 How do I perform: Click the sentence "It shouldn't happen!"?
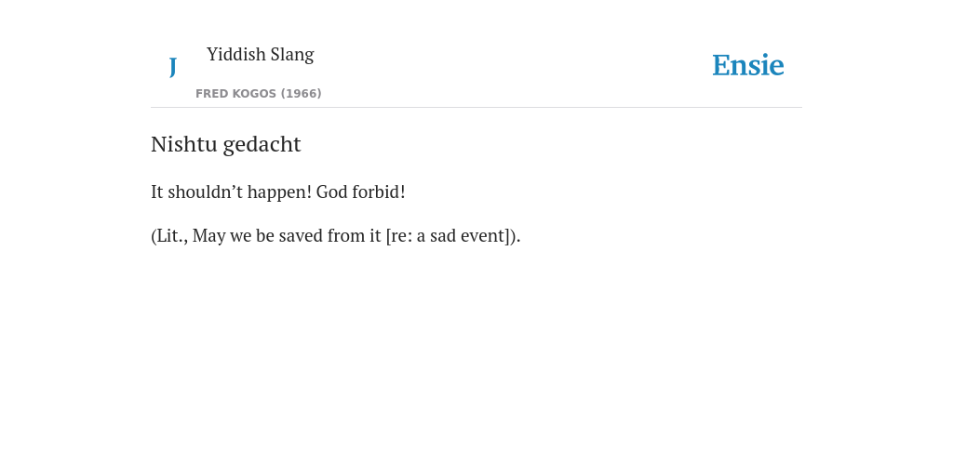(x=231, y=192)
